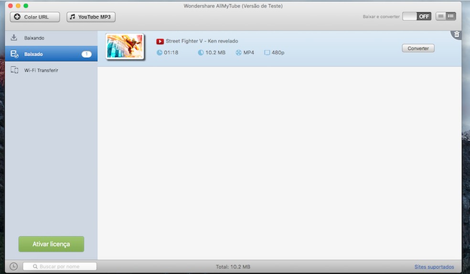Click the green fullscreen window button
Screen dimensions: 470x274
coord(26,6)
